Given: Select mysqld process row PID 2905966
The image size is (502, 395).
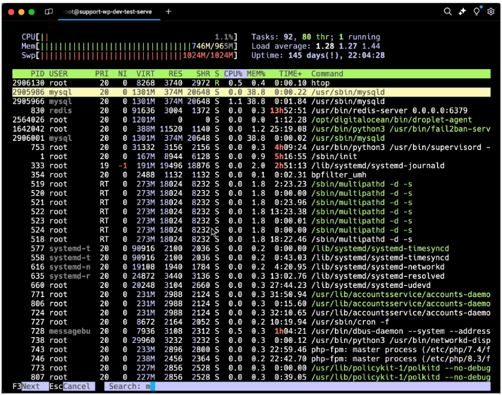Looking at the screenshot, I should tap(251, 101).
